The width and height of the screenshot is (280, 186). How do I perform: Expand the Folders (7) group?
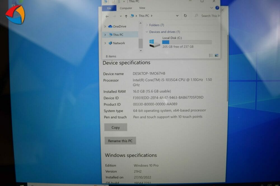(x=147, y=25)
